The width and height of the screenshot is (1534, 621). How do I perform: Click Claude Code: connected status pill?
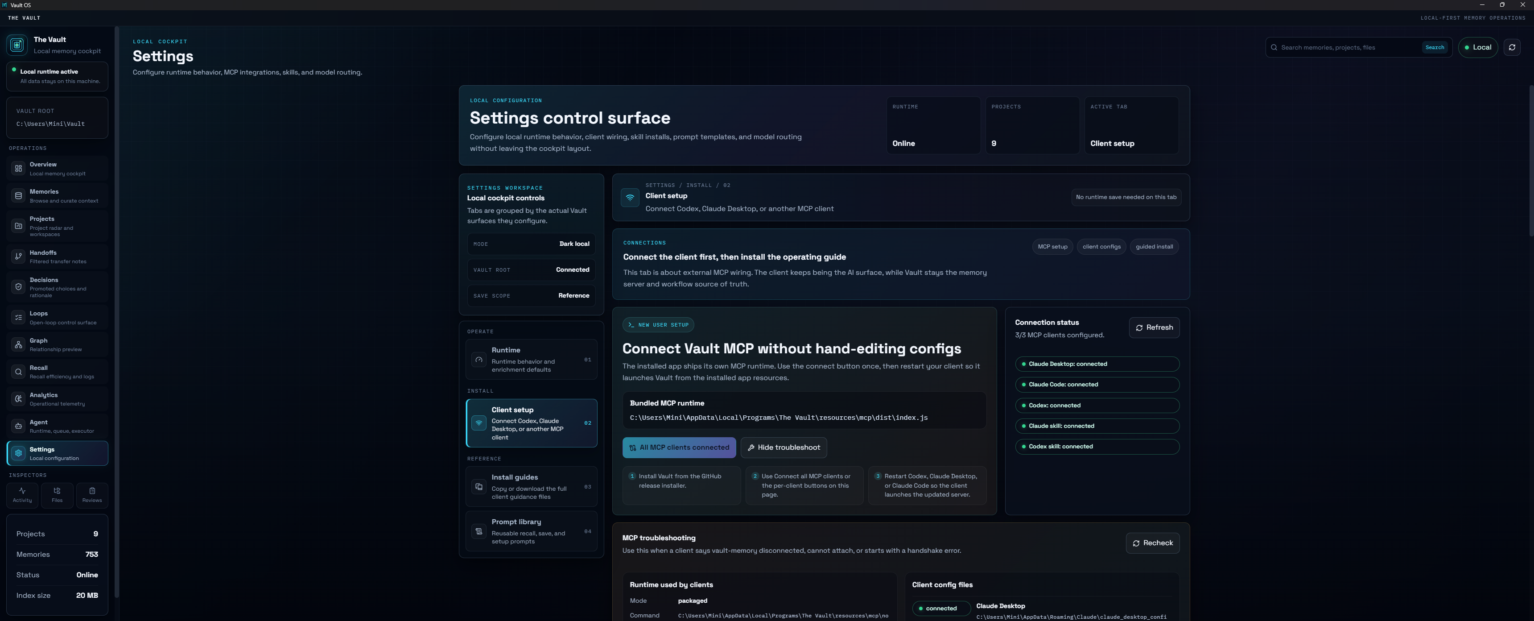click(x=1097, y=385)
